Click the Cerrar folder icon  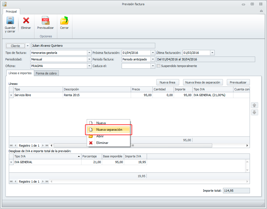point(64,21)
